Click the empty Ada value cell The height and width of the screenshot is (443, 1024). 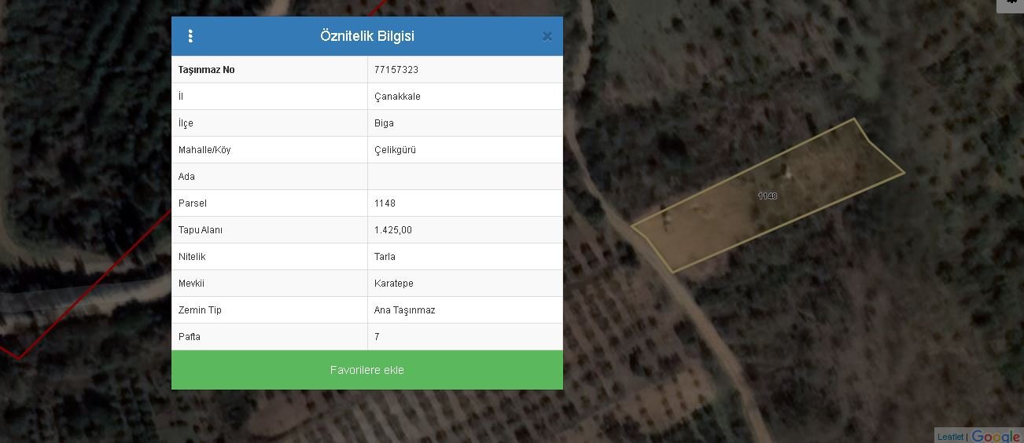pyautogui.click(x=465, y=177)
